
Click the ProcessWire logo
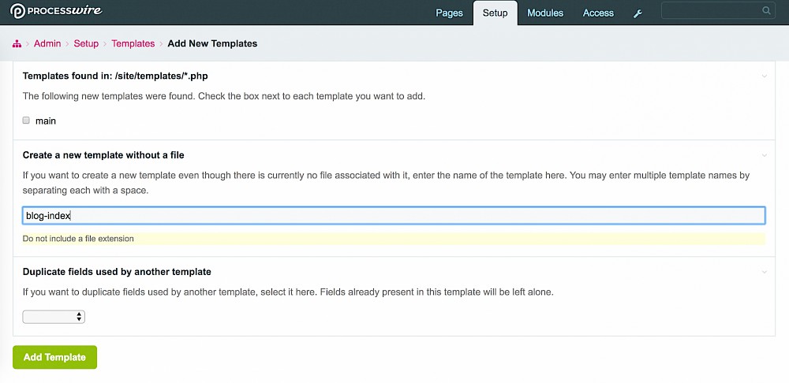click(56, 11)
